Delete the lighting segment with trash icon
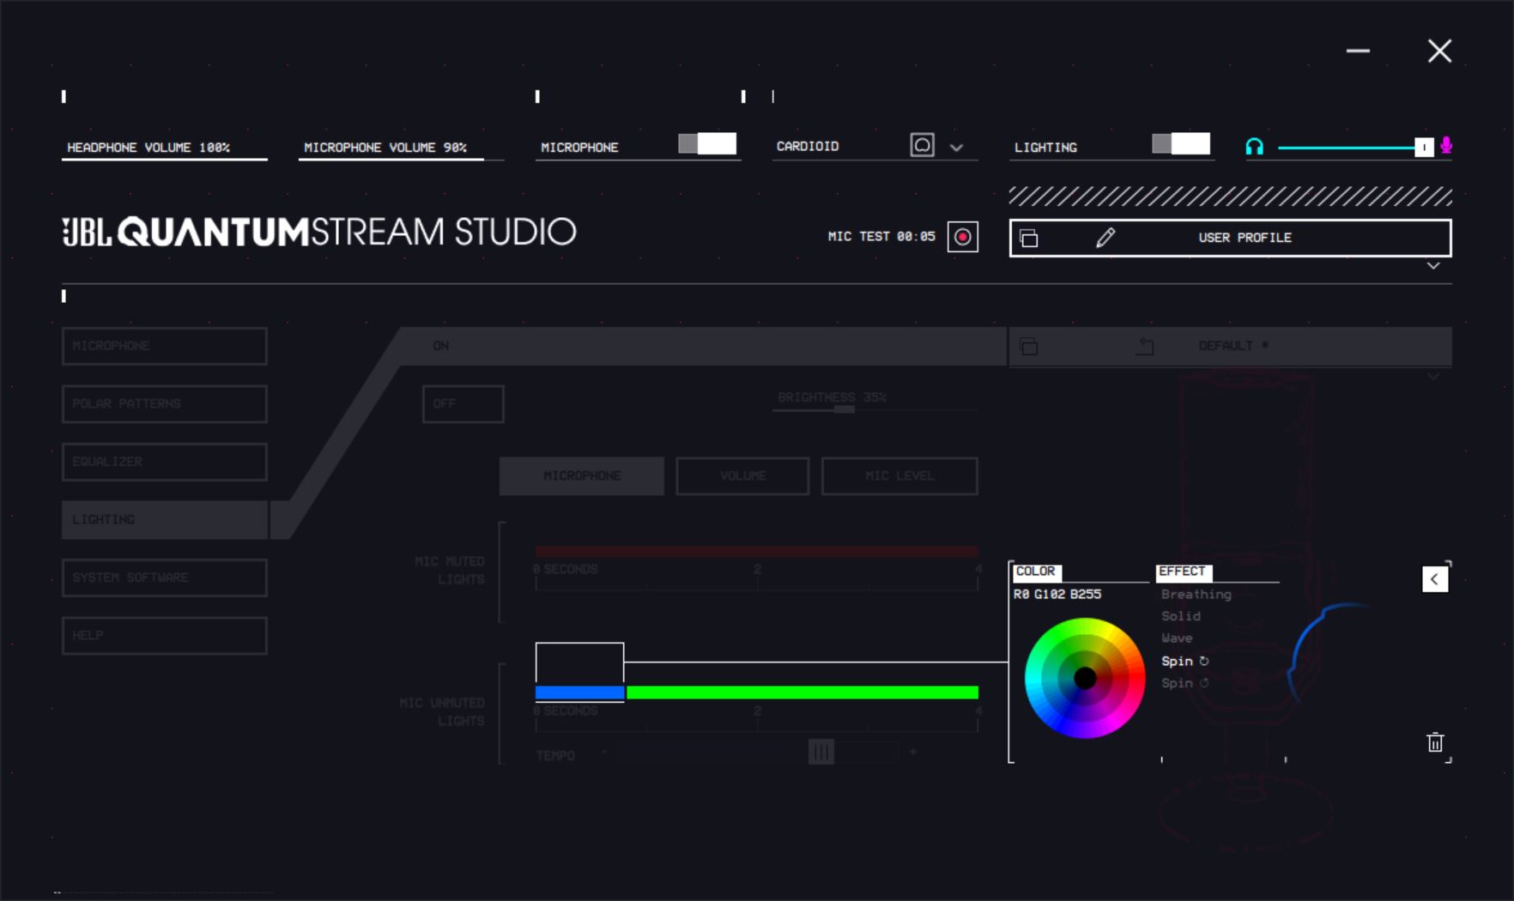Image resolution: width=1514 pixels, height=901 pixels. coord(1435,742)
